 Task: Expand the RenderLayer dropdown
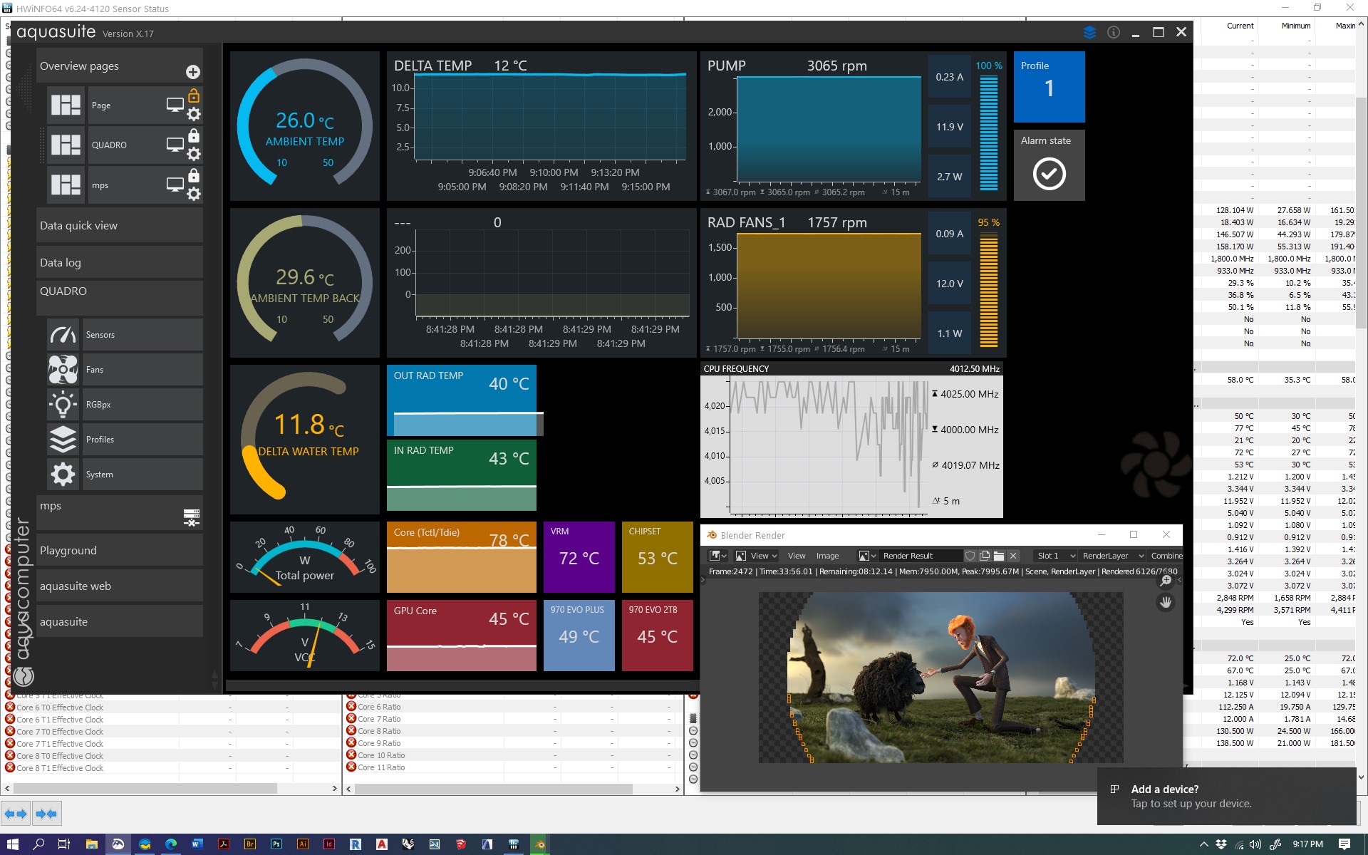point(1111,556)
